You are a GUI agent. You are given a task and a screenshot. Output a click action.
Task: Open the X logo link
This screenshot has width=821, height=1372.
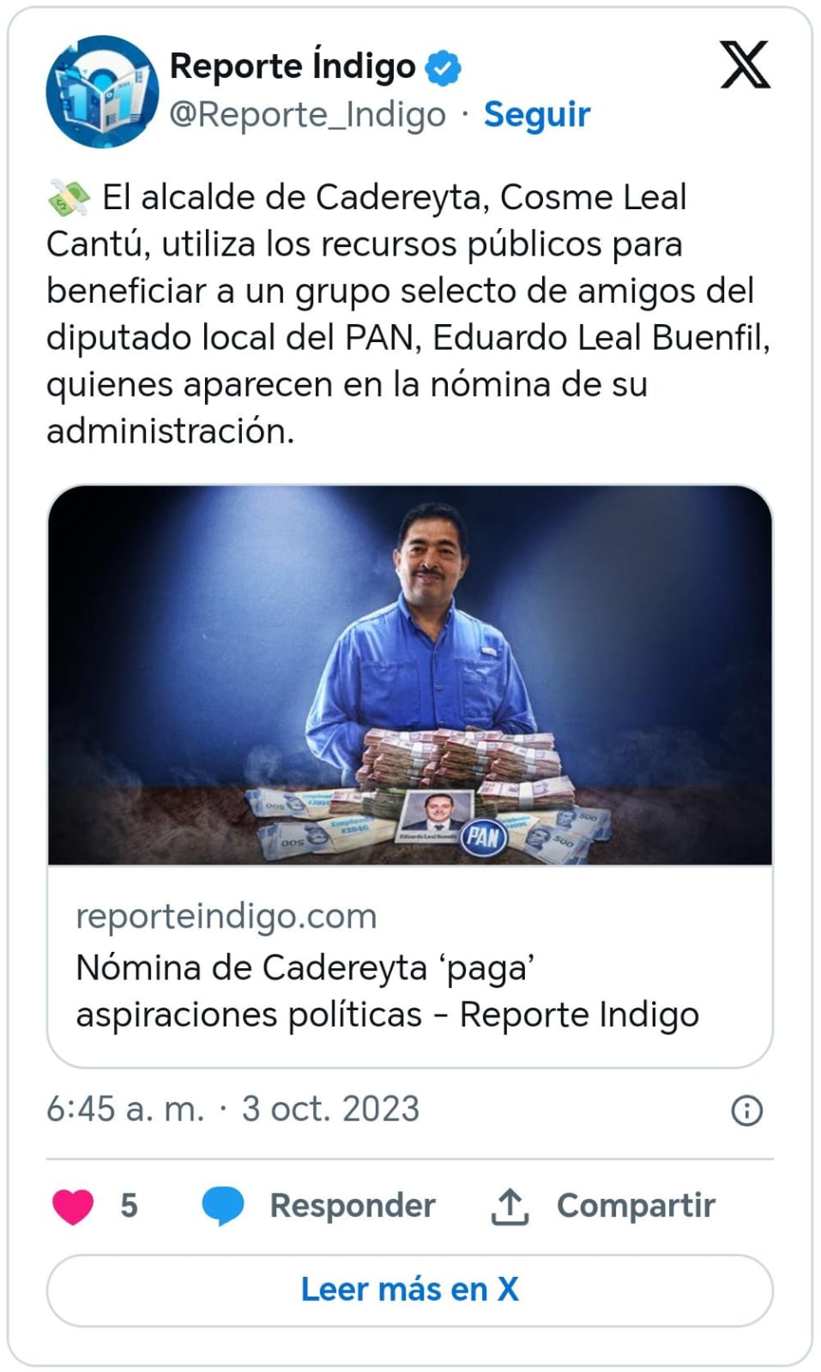pos(745,65)
